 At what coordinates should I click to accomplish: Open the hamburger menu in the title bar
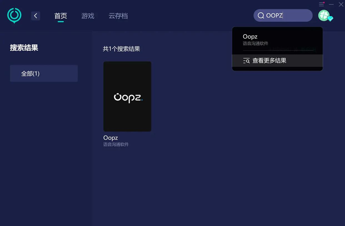point(322,4)
